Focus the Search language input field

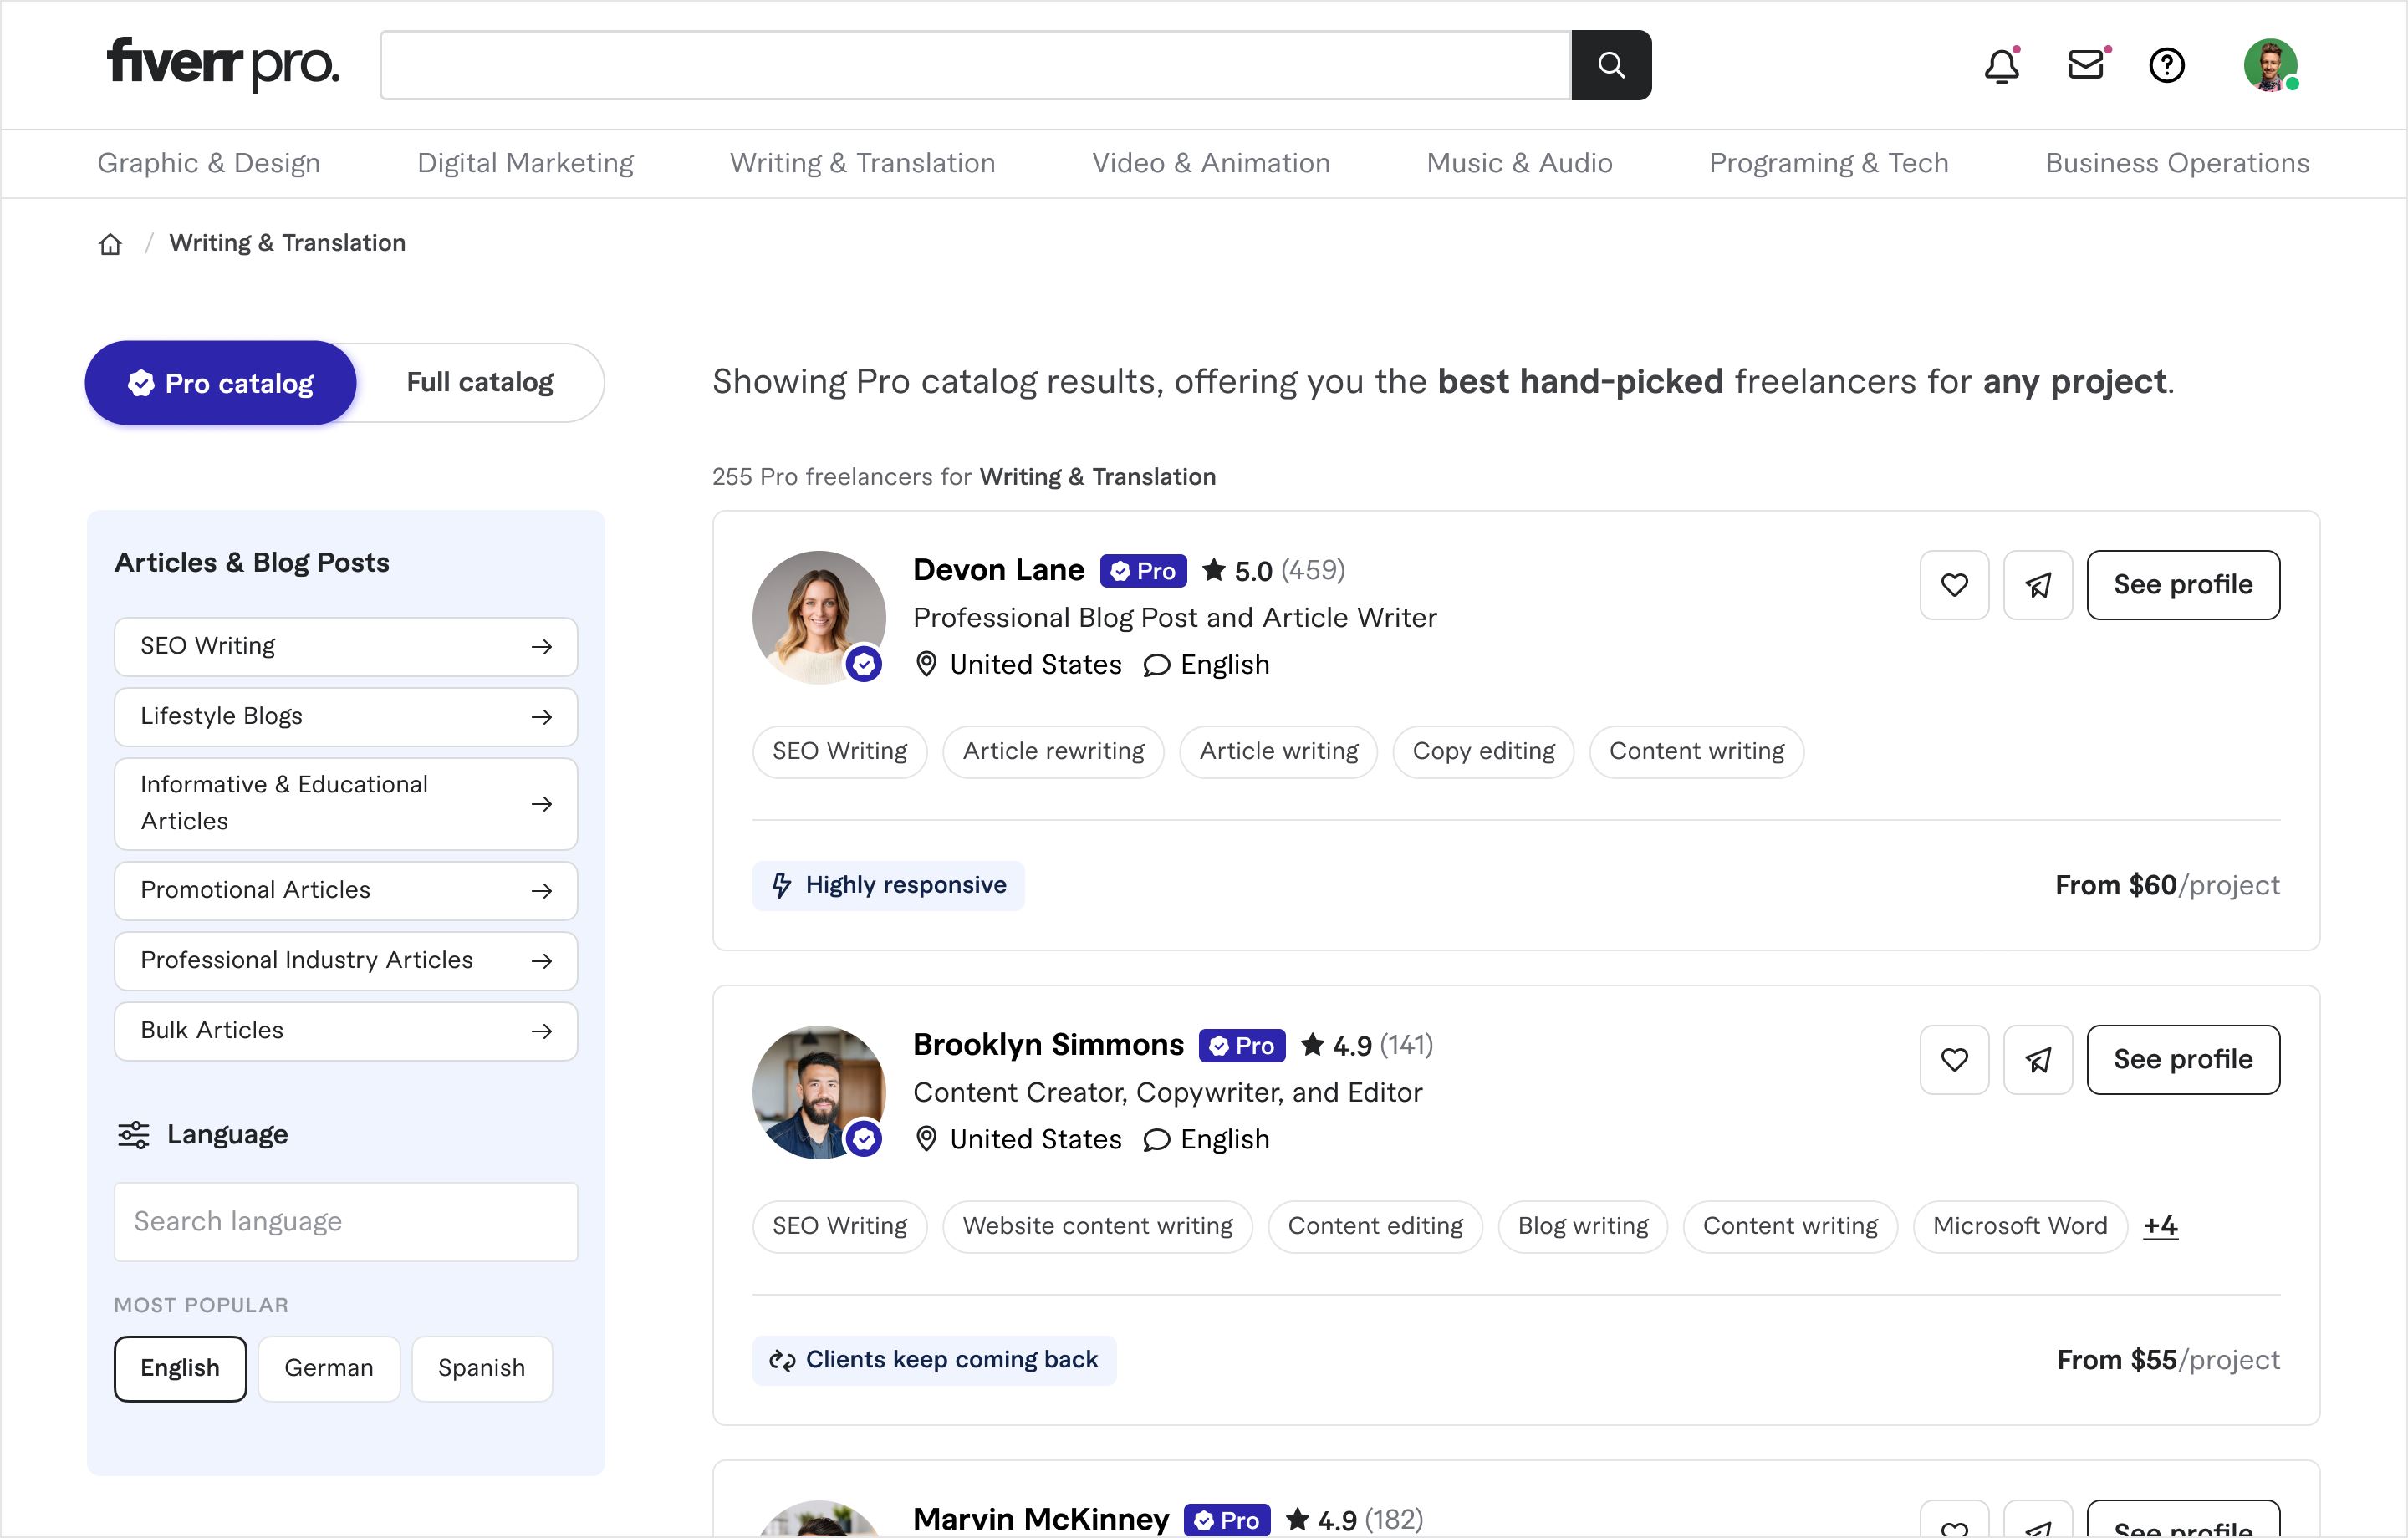[345, 1222]
